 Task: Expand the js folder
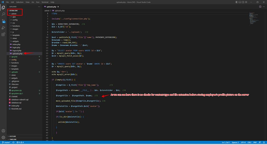pyautogui.click(x=24, y=32)
